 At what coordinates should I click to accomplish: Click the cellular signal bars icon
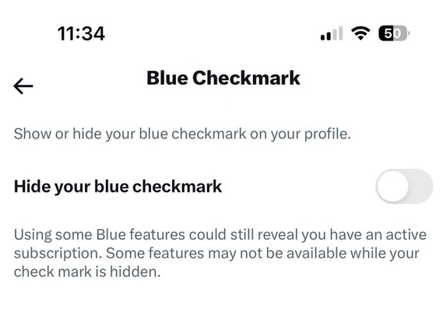tap(332, 33)
